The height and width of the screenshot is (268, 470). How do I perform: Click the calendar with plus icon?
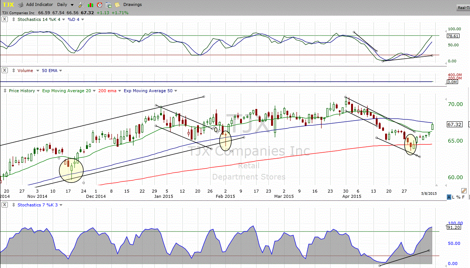(x=108, y=5)
